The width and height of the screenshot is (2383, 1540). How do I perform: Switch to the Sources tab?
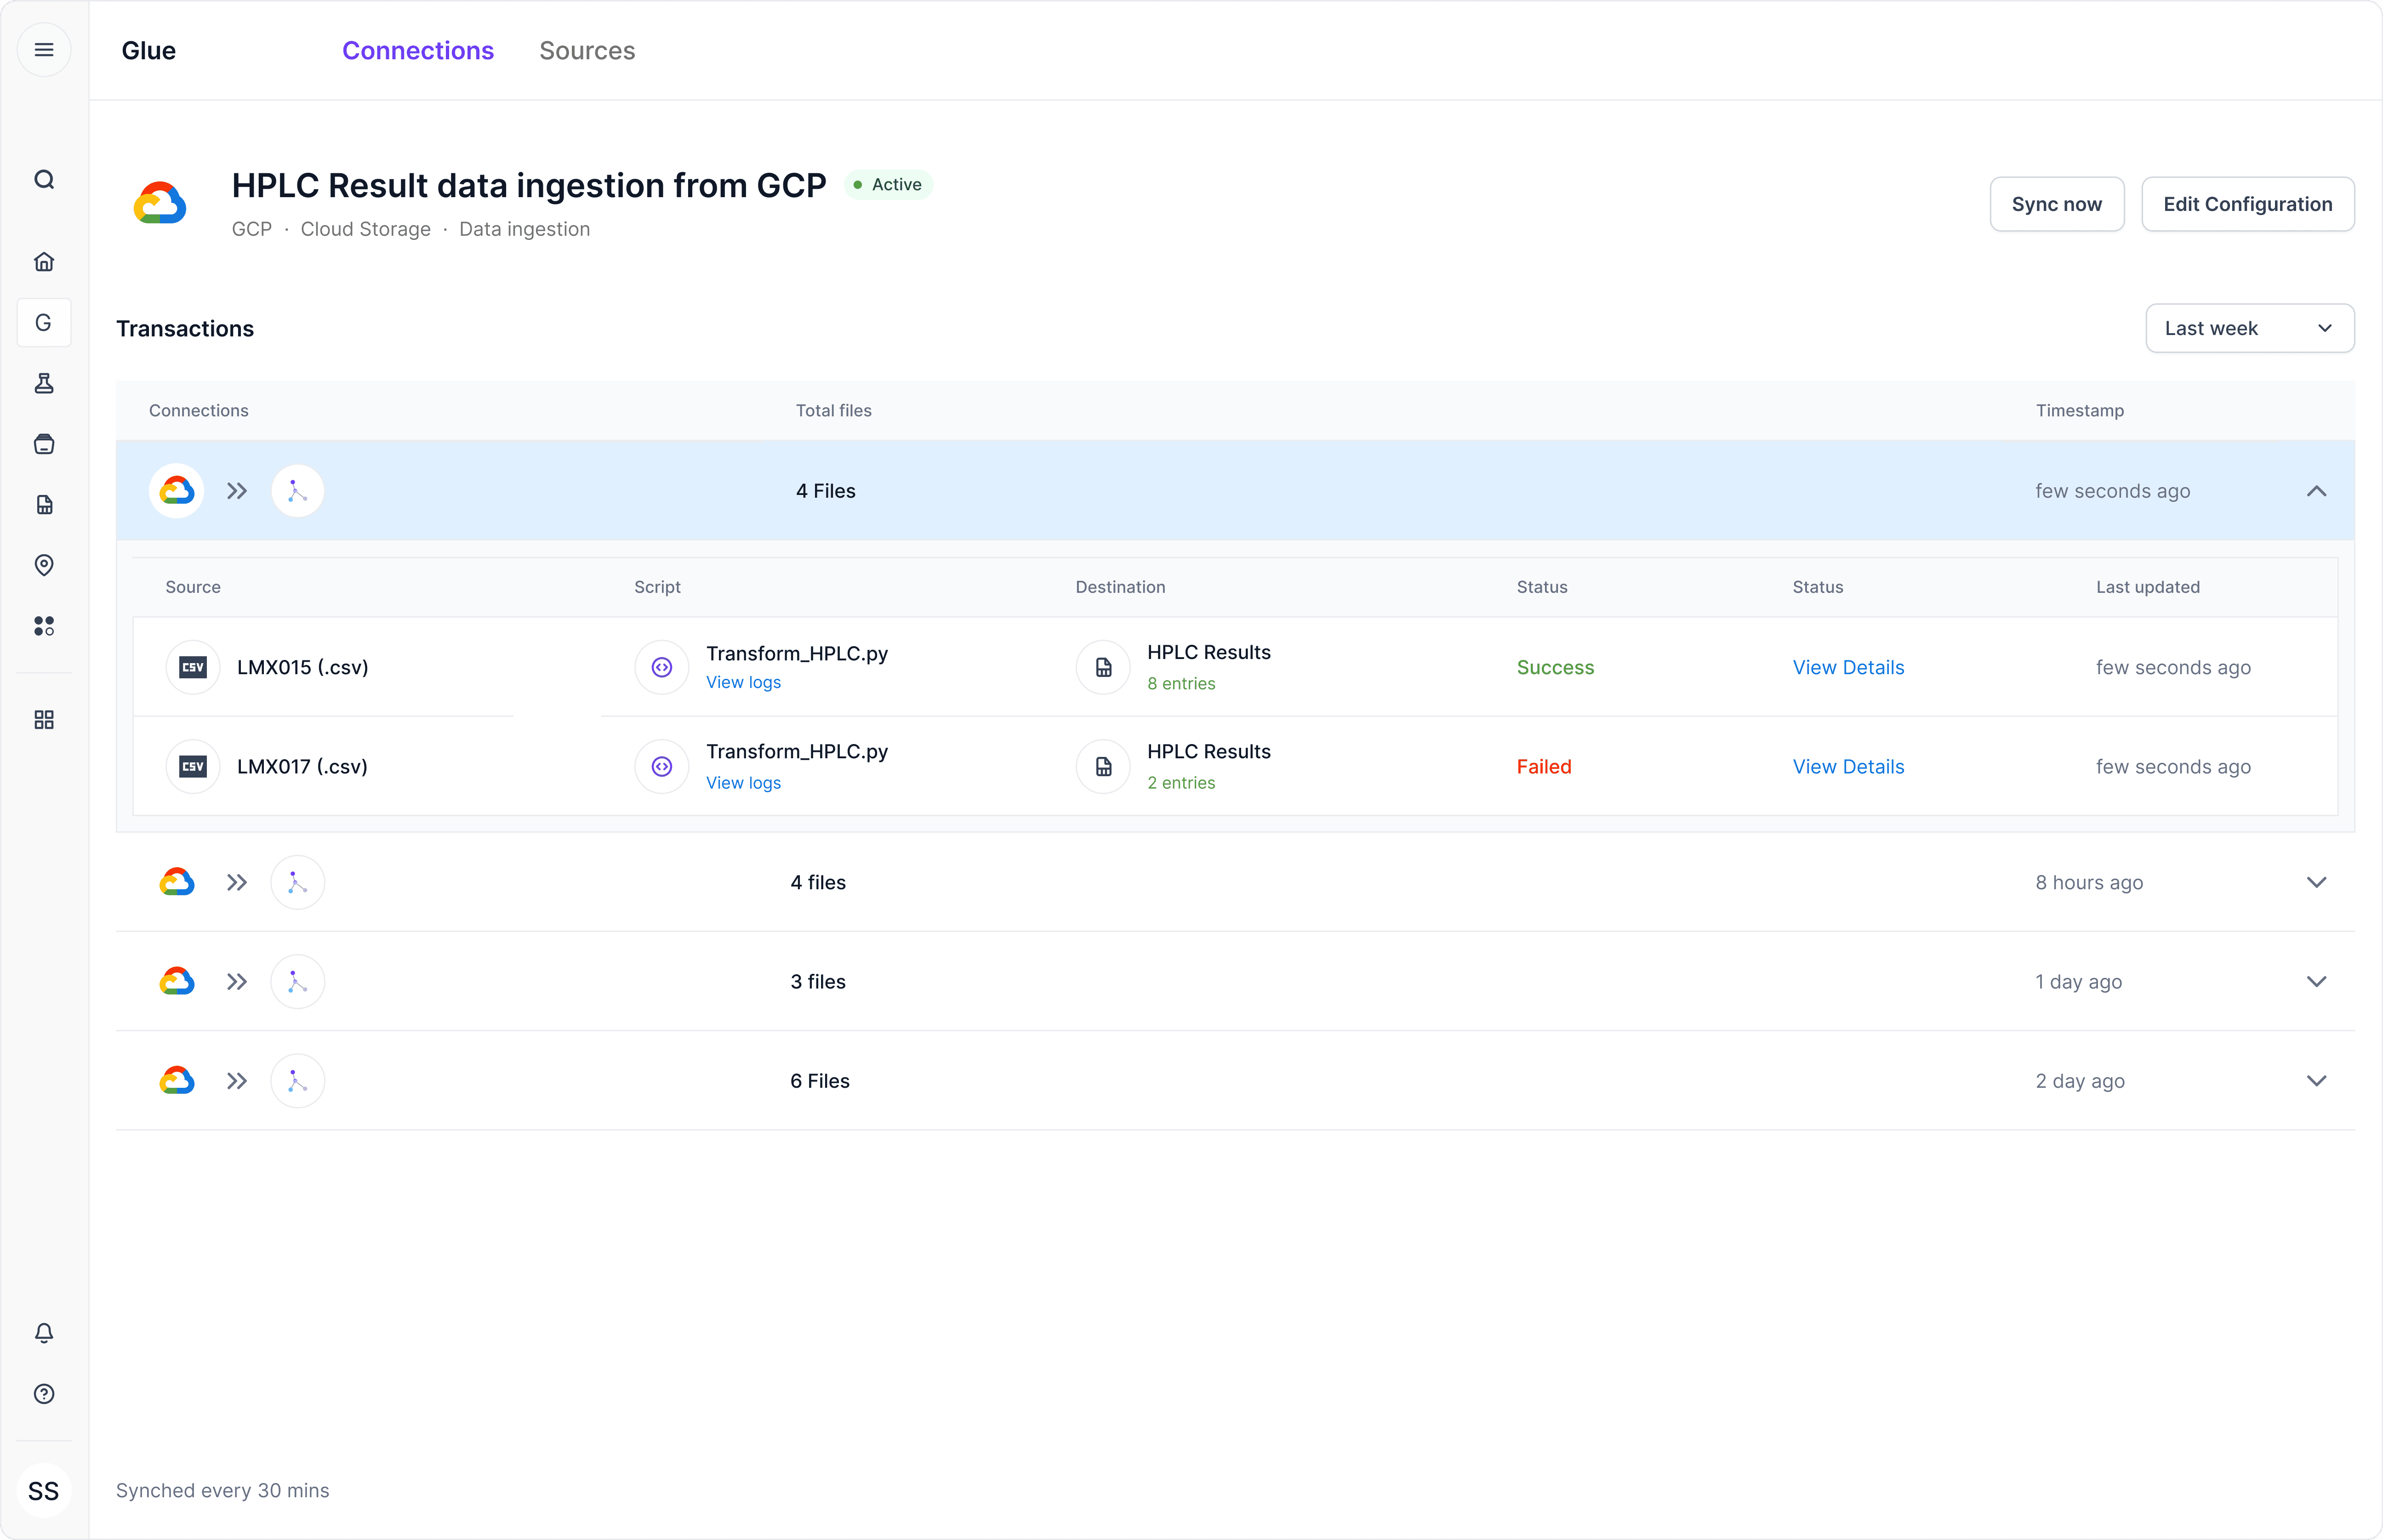587,51
